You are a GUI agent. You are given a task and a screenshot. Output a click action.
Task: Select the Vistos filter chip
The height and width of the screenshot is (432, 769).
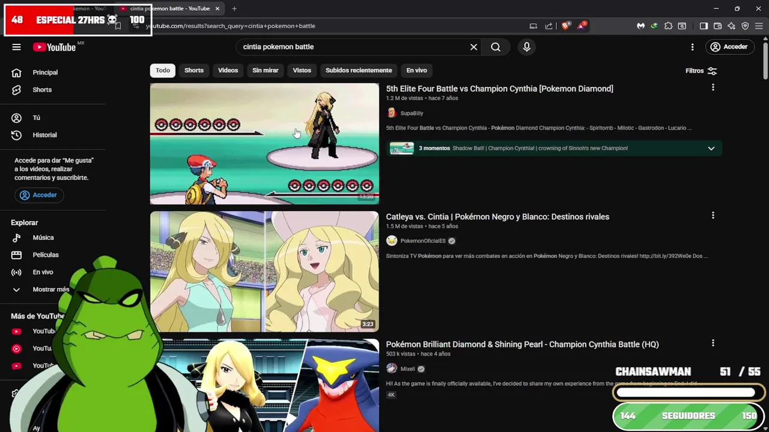(x=302, y=70)
